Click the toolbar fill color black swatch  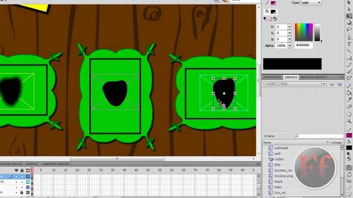coord(349,148)
